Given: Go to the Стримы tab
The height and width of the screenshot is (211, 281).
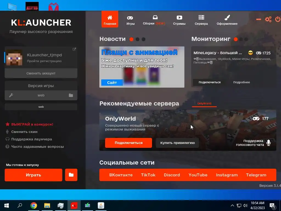Looking at the screenshot, I should point(179,20).
